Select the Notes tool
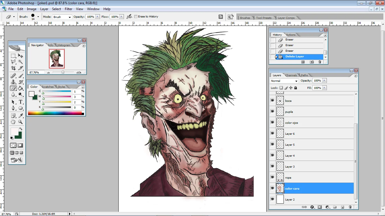The image size is (385, 216). pyautogui.click(x=13, y=116)
